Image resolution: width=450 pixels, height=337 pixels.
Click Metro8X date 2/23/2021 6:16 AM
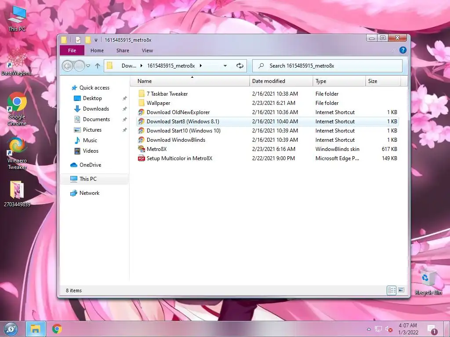(x=273, y=149)
